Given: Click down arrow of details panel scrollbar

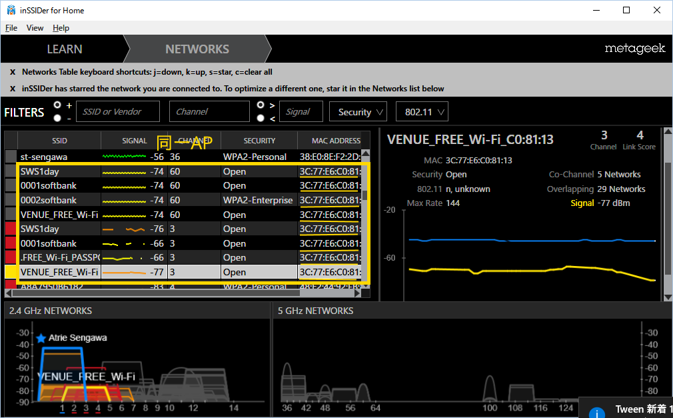Looking at the screenshot, I should coord(668,297).
